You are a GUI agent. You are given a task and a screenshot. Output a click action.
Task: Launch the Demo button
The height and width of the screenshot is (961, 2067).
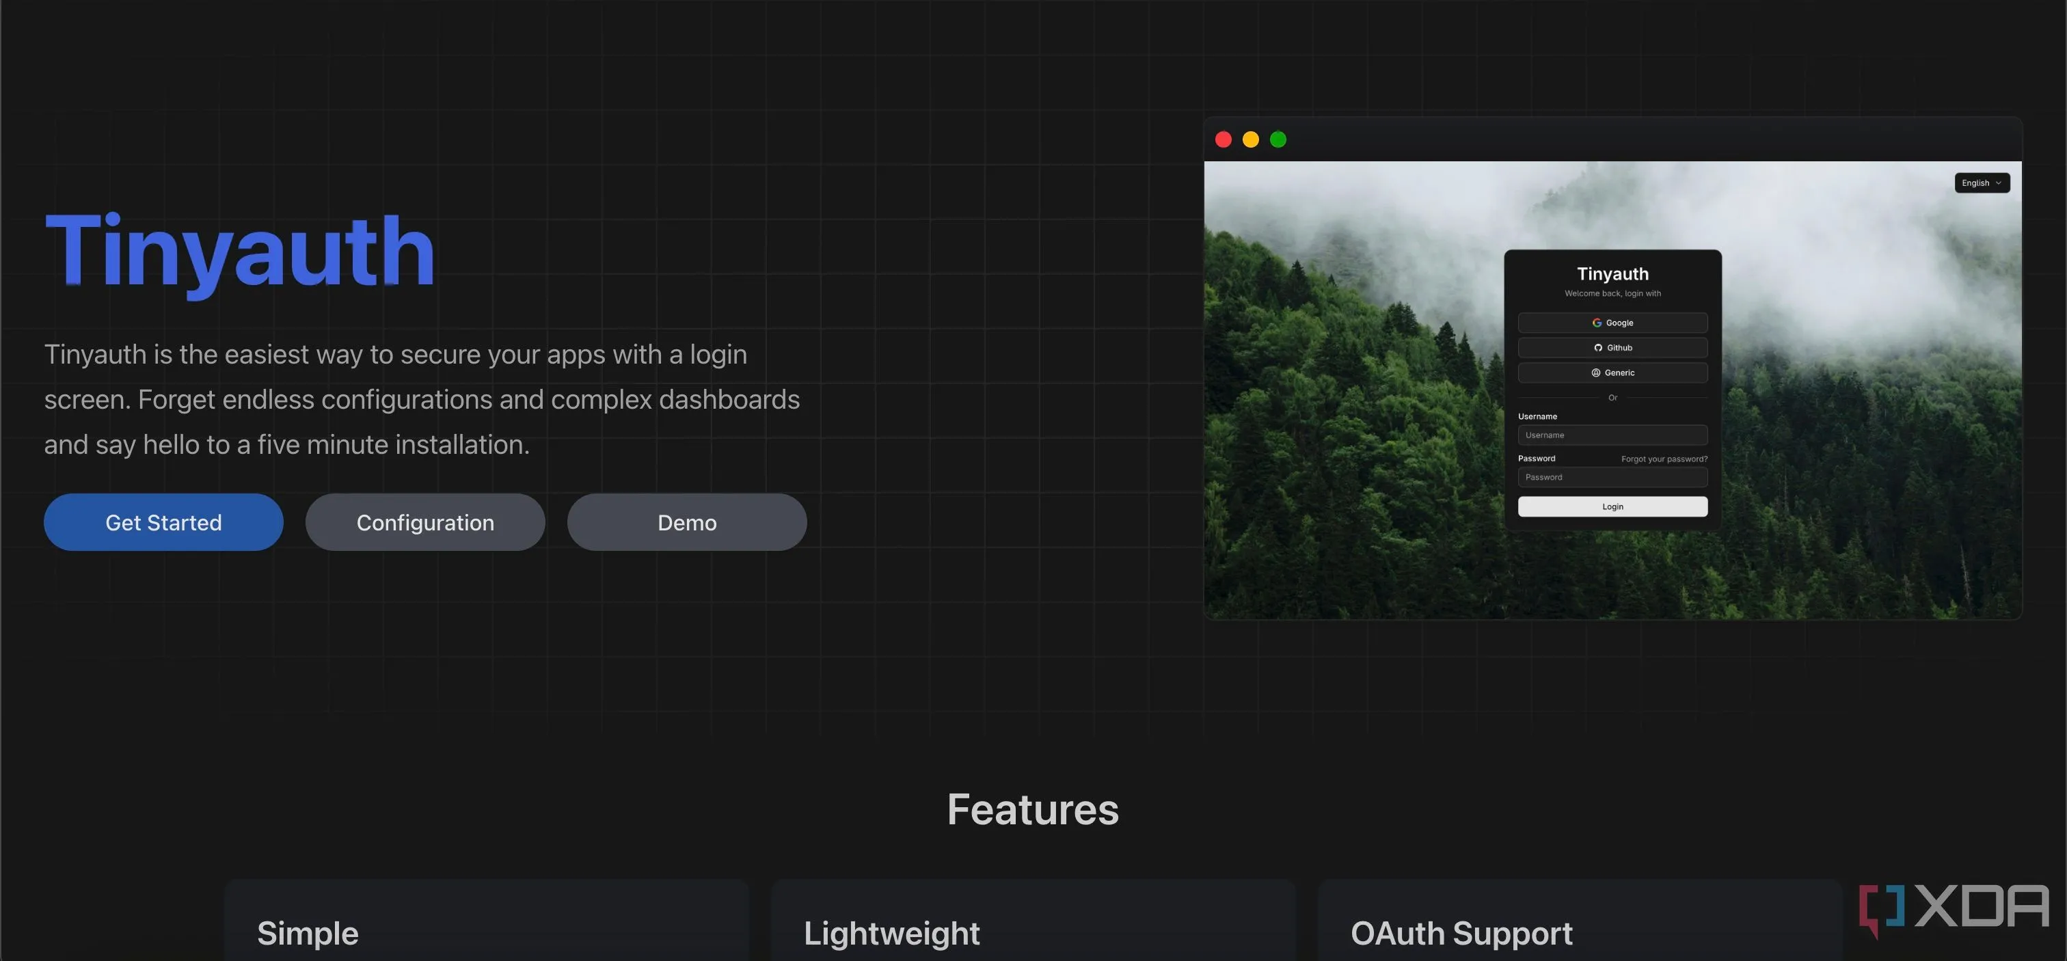687,522
